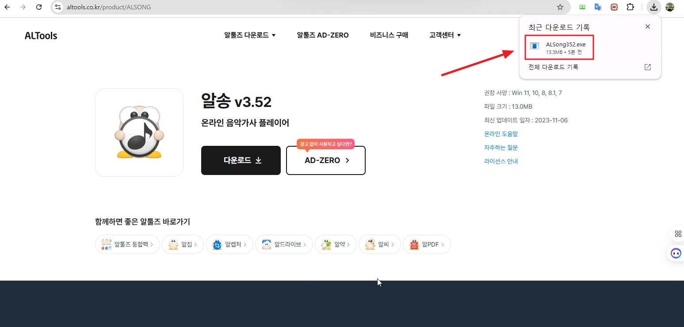Toggle the browser Downloads icon

coord(654,7)
